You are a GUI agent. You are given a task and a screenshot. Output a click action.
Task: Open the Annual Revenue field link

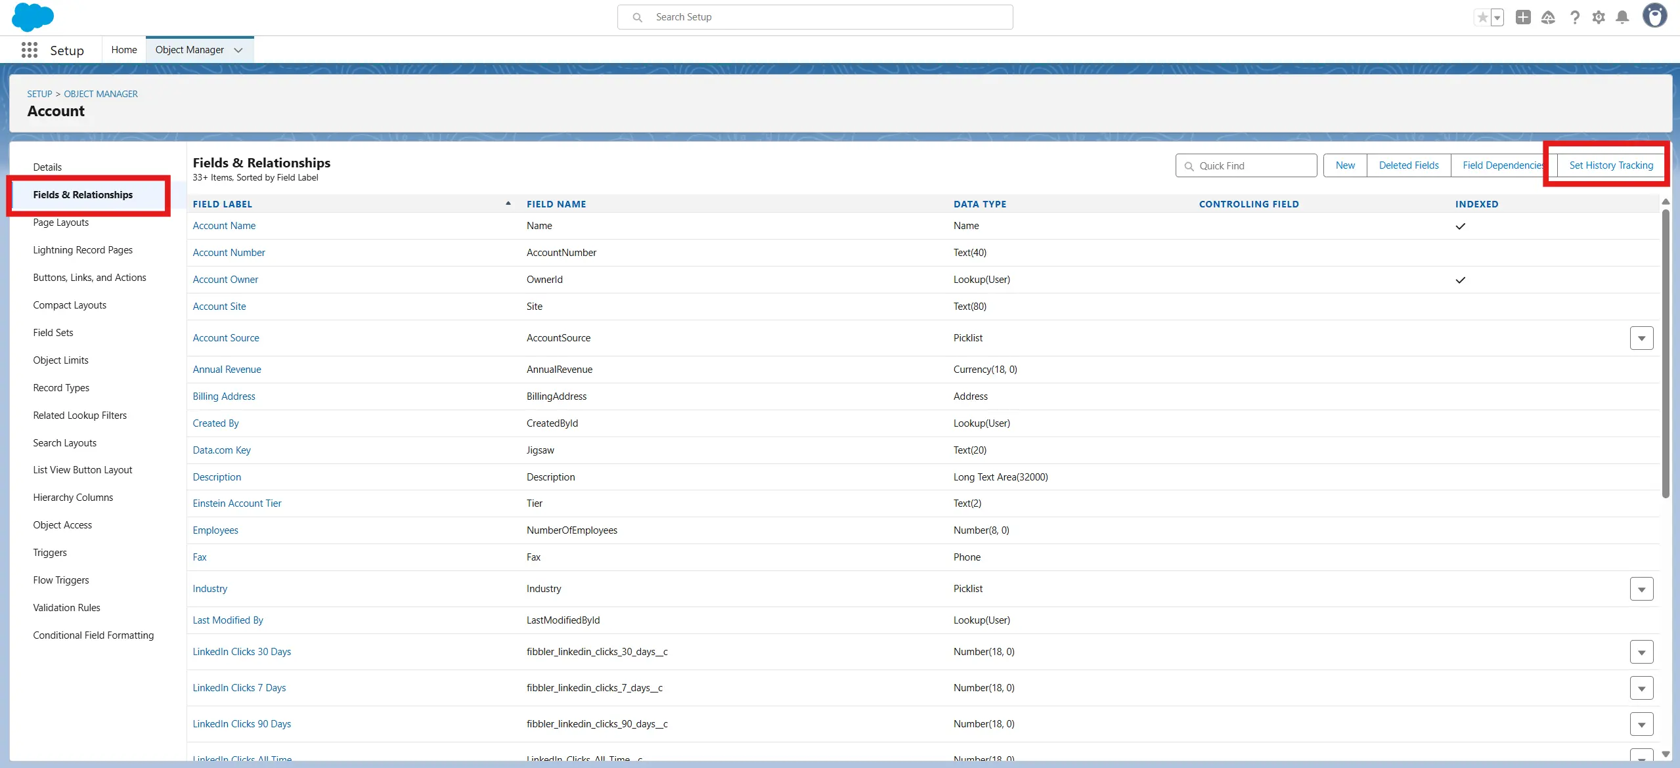(227, 370)
